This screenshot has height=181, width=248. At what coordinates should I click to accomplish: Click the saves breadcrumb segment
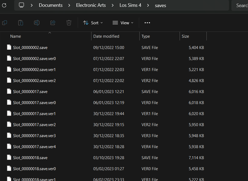pos(160,5)
